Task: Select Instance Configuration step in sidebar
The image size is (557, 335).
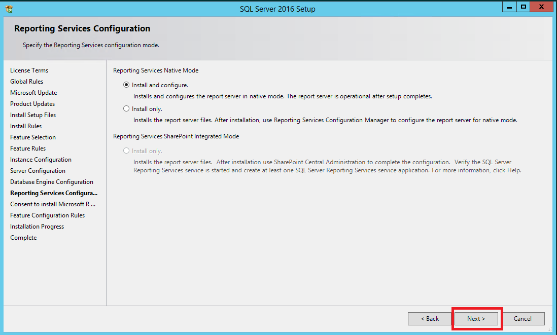Action: (41, 159)
